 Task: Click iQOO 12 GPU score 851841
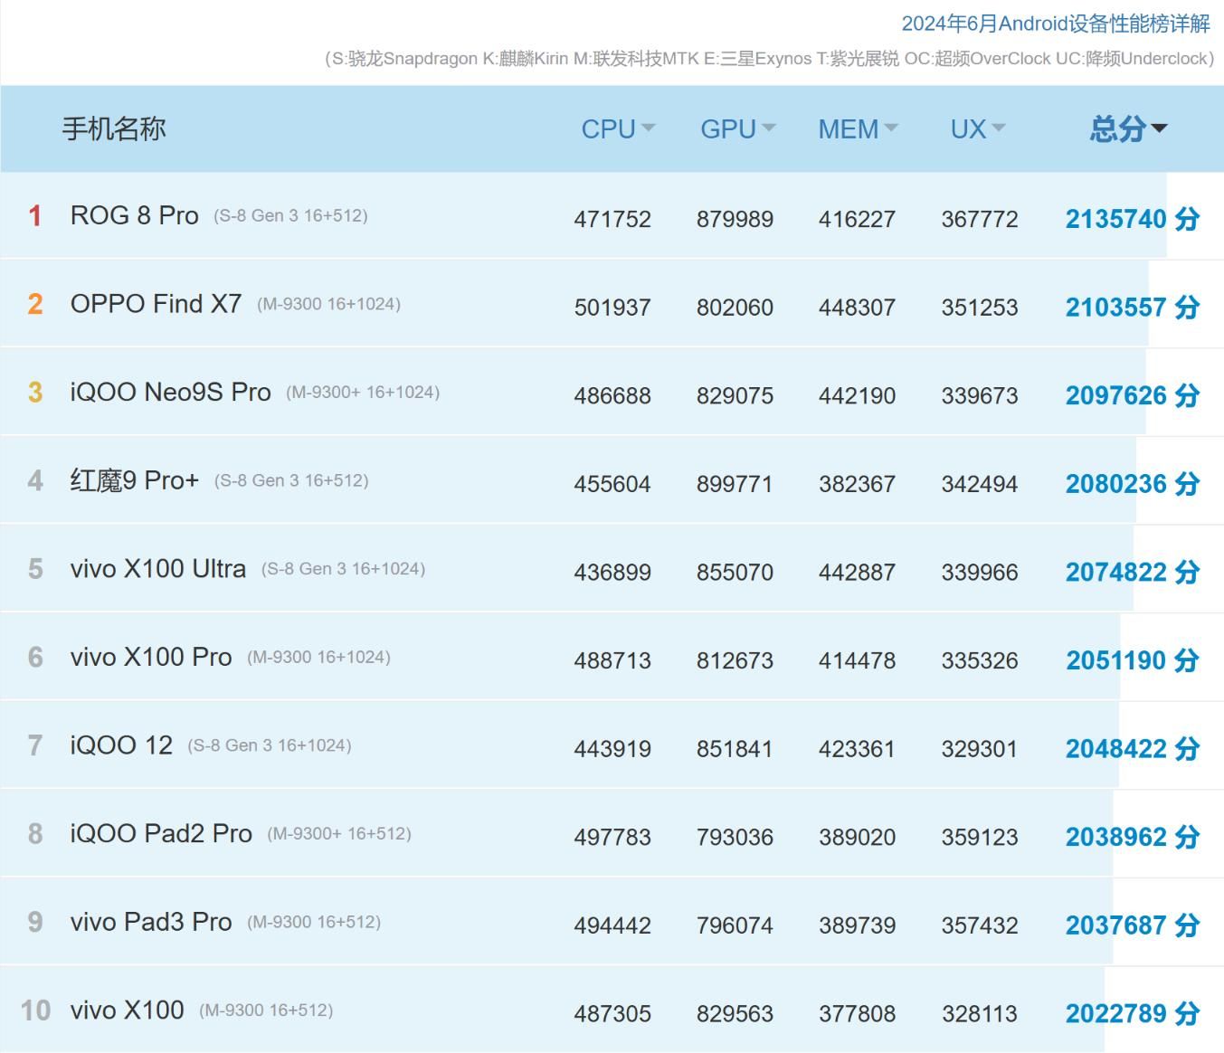tap(735, 749)
